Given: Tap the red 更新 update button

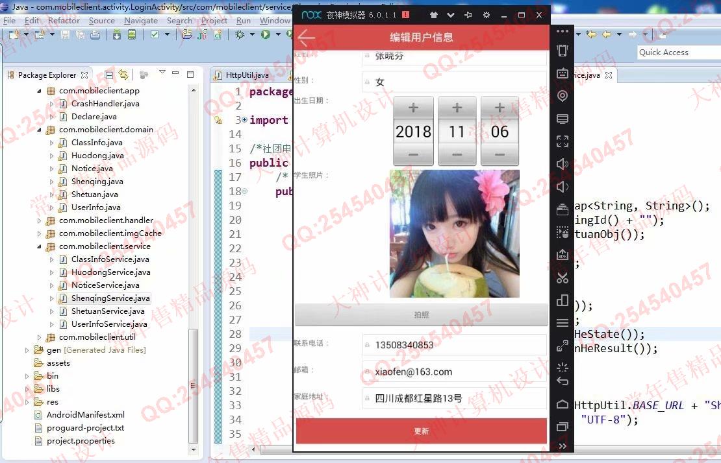Looking at the screenshot, I should (421, 431).
